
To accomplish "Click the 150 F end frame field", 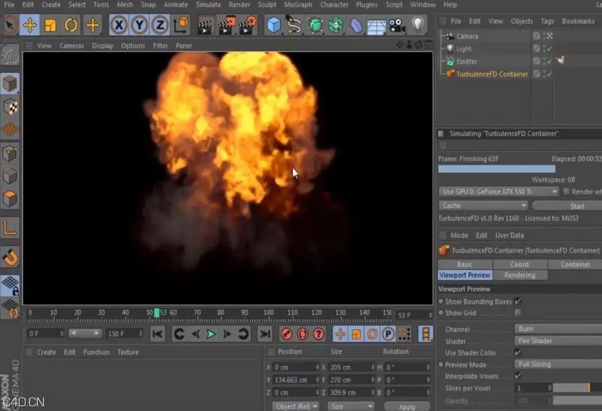I will coord(125,333).
